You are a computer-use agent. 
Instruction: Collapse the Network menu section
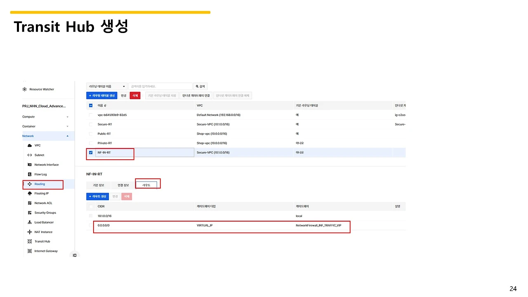coord(67,136)
